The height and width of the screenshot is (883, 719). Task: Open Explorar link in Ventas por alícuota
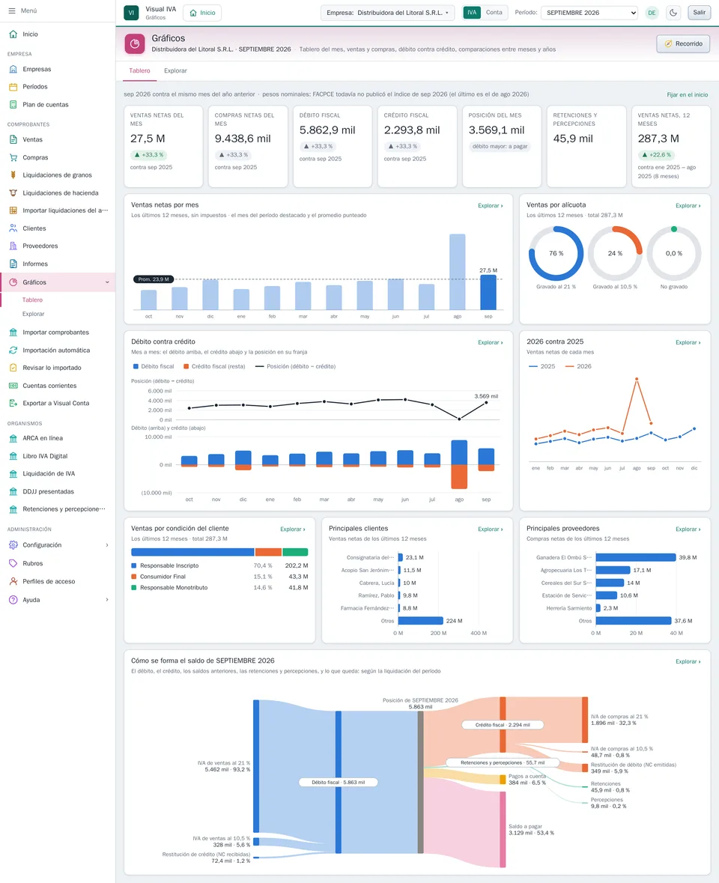pyautogui.click(x=688, y=205)
